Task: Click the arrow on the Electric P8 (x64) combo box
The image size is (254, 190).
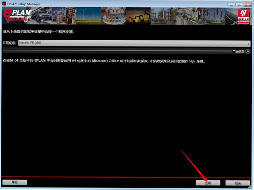Action: pyautogui.click(x=249, y=44)
